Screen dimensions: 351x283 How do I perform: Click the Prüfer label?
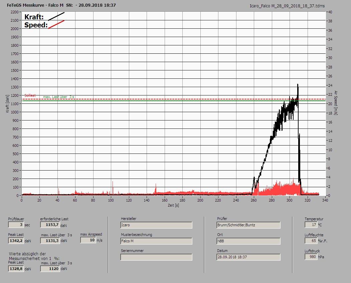(x=222, y=219)
